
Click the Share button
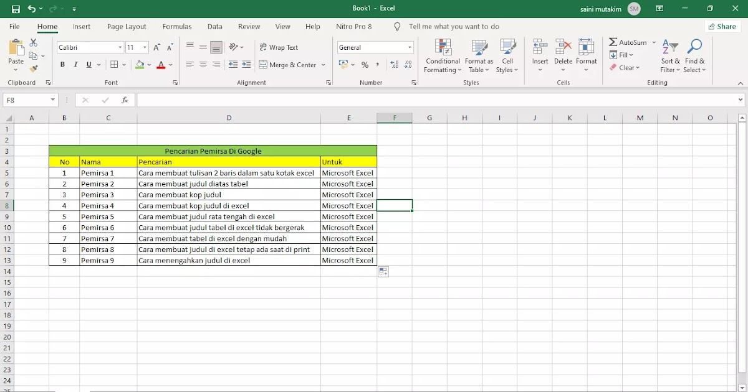pos(722,27)
